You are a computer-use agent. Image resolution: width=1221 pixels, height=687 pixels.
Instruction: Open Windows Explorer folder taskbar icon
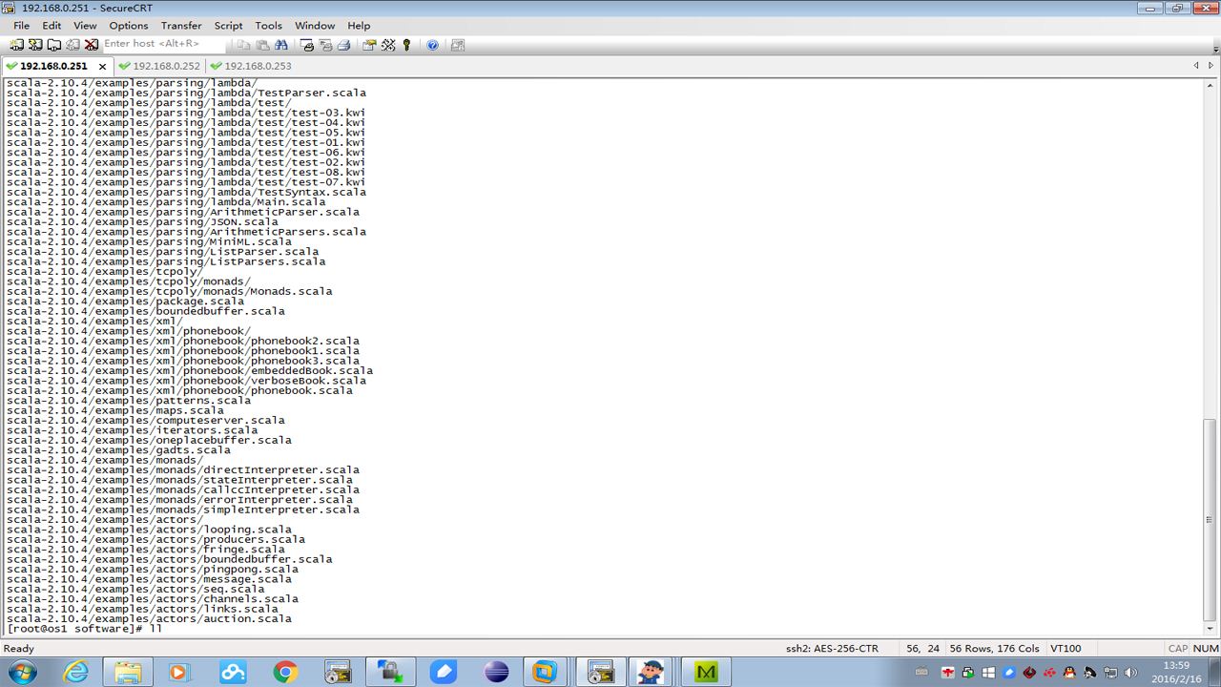tap(128, 672)
